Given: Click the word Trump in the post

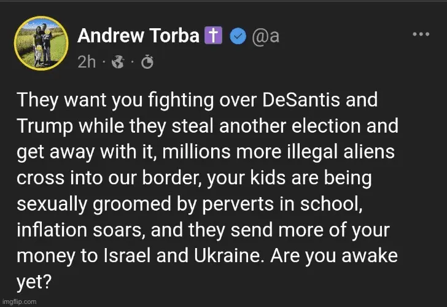Looking at the screenshot, I should 41,126.
